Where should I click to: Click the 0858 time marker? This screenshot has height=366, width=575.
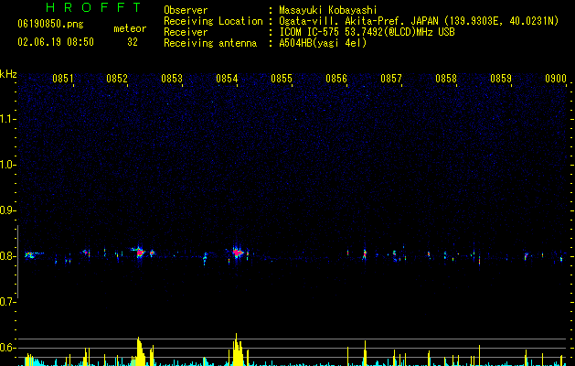tap(446, 79)
